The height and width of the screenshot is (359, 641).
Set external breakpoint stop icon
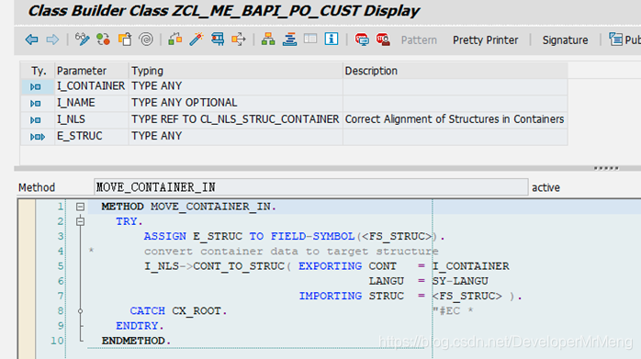tap(383, 39)
